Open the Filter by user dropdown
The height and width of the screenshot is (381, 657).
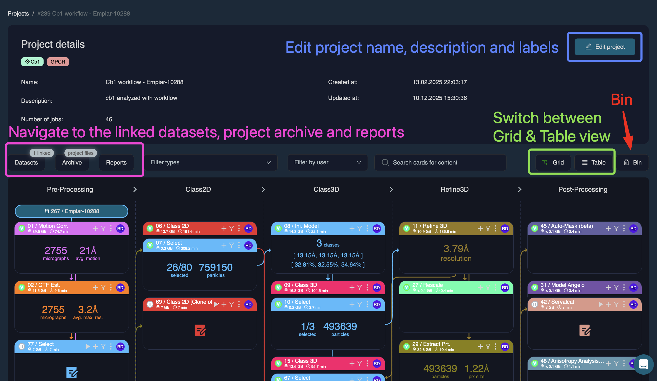tap(327, 162)
